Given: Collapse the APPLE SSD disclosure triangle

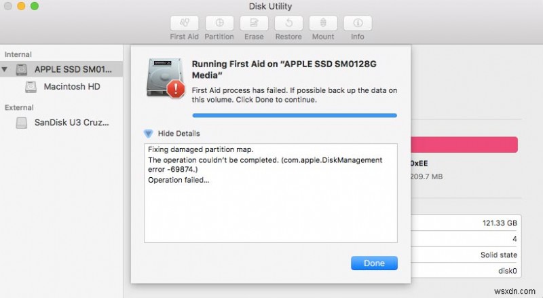Looking at the screenshot, I should point(6,69).
